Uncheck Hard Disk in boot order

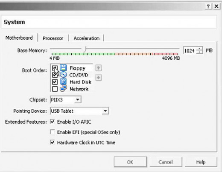click(55, 82)
